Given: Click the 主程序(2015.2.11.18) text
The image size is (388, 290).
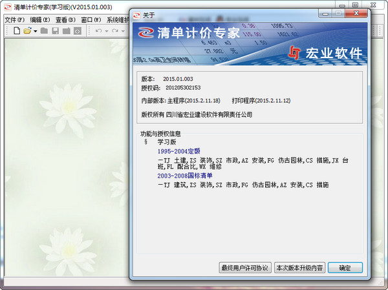Looking at the screenshot, I should tap(194, 101).
